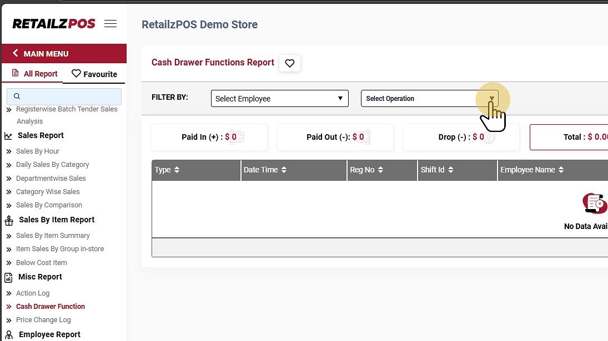Click the back arrow in MAIN MENU
Screen dimensions: 608x341
[x=16, y=53]
